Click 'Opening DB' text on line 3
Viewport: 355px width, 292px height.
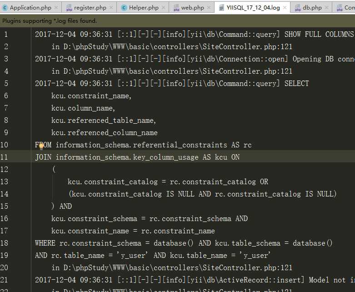click(313, 59)
